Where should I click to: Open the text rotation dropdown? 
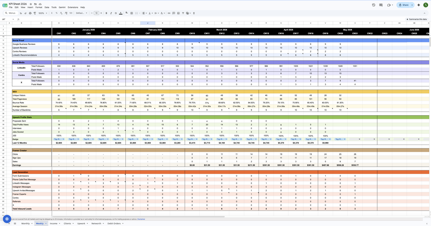coord(163,13)
